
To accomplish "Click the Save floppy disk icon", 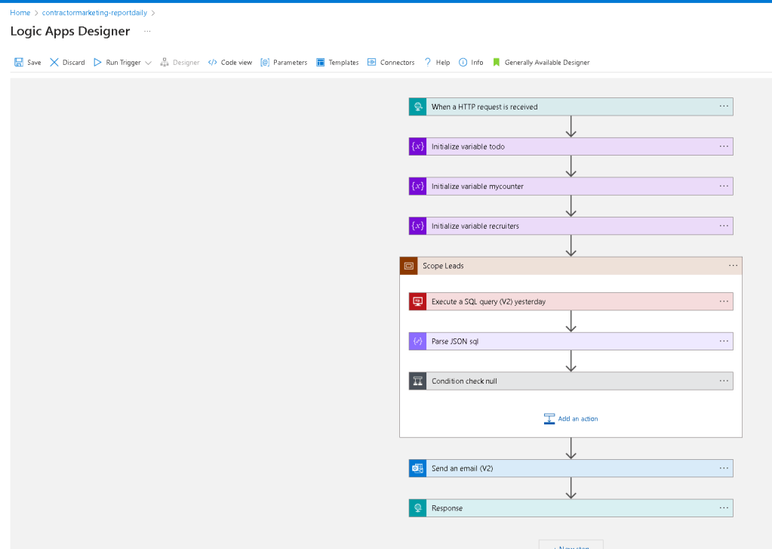I will pos(19,62).
